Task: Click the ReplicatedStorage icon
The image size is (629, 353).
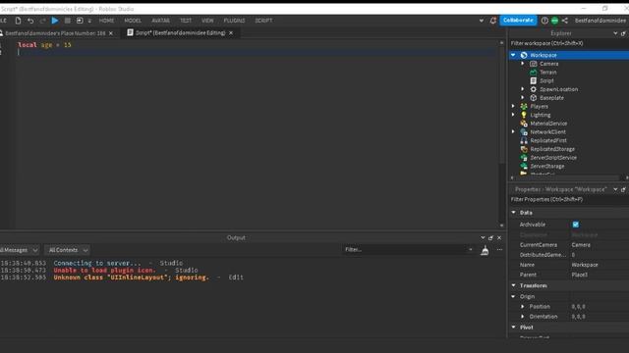Action: click(x=524, y=149)
